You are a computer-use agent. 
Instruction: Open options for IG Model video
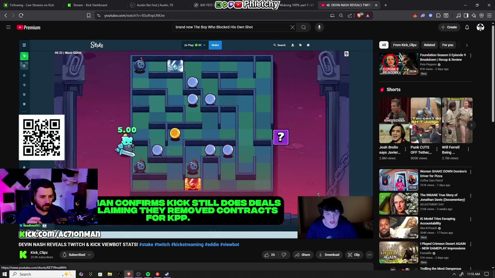(x=470, y=219)
